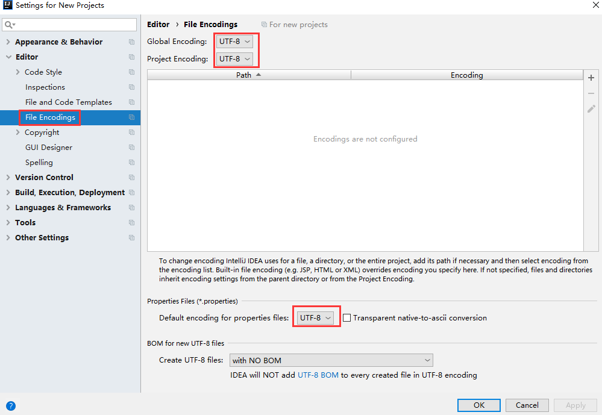Click the add encoding path plus icon
The height and width of the screenshot is (415, 602).
(x=591, y=78)
